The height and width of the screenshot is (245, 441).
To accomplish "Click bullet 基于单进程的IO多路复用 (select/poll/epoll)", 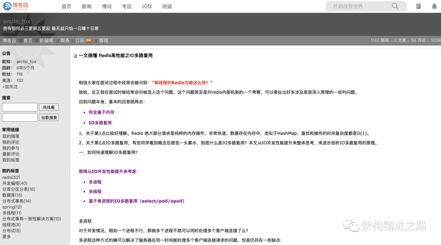I will coord(136,201).
